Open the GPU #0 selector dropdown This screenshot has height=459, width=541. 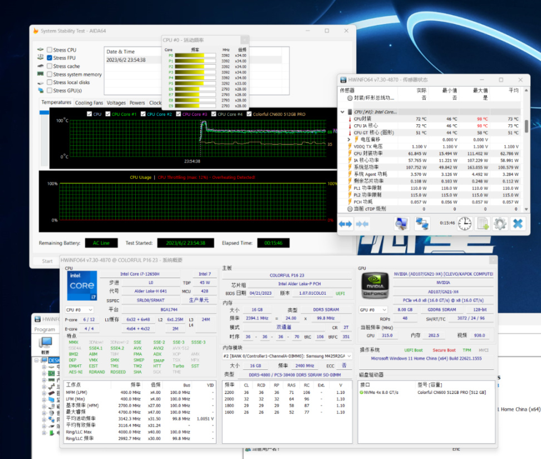point(373,310)
